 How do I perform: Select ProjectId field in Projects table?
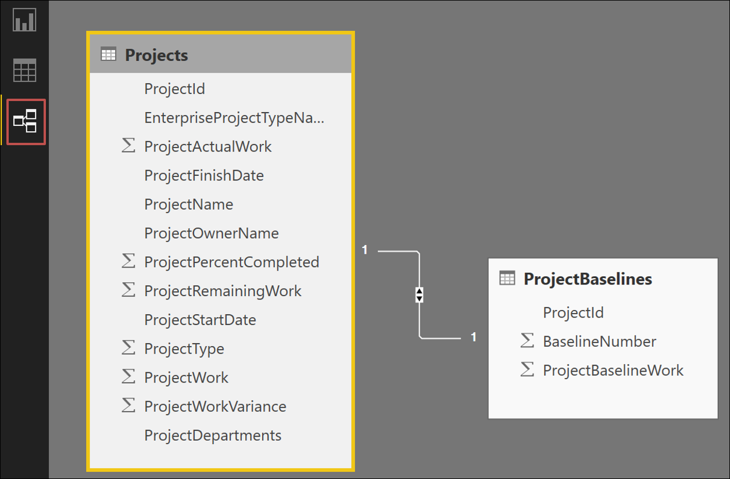pyautogui.click(x=174, y=89)
